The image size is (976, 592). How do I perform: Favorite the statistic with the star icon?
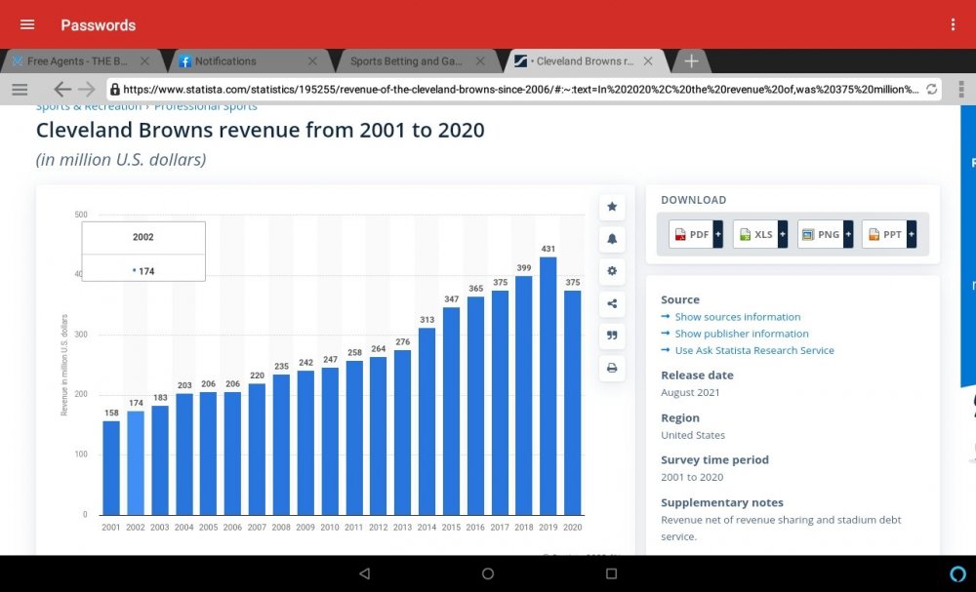tap(612, 207)
